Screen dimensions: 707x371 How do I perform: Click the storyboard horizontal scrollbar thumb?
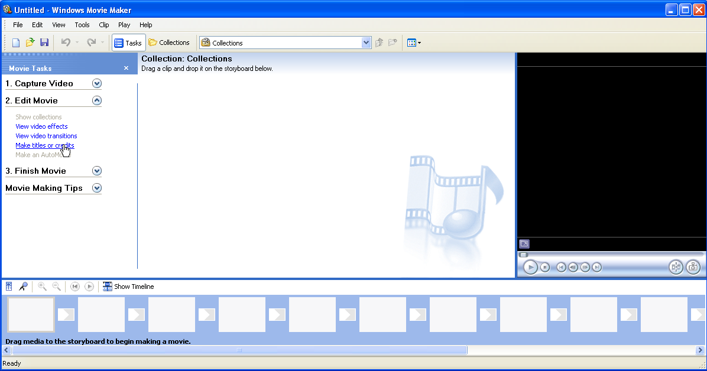click(239, 350)
